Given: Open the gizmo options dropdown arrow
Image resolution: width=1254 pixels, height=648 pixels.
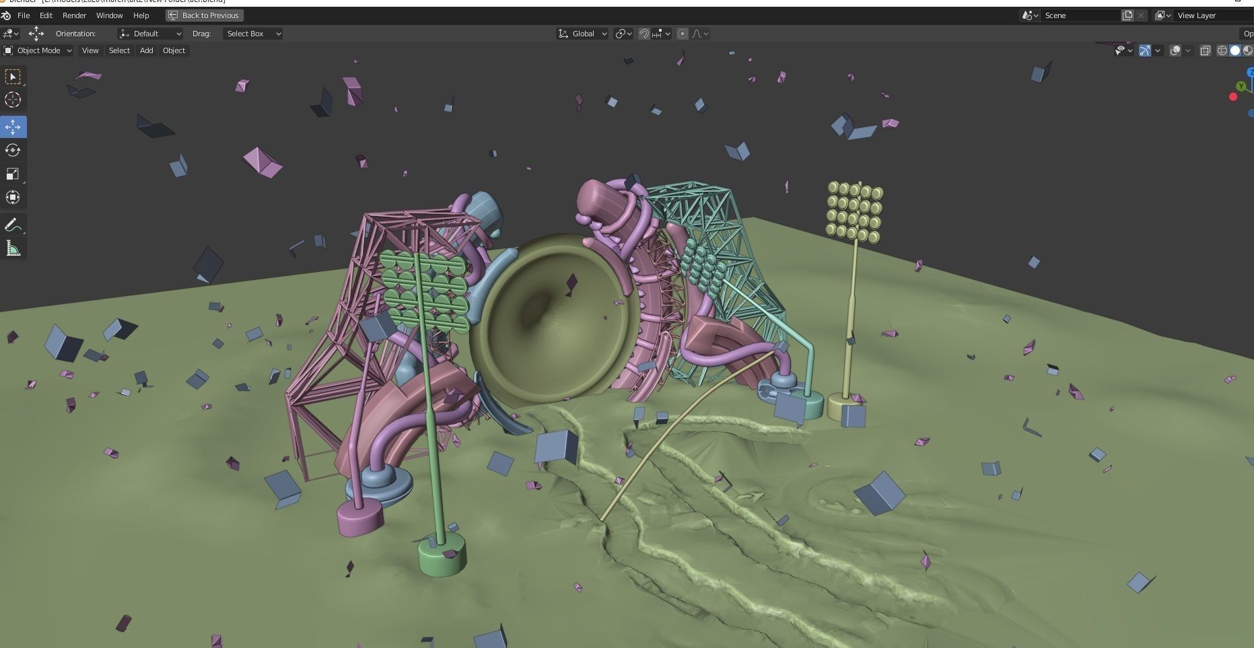Looking at the screenshot, I should click(x=1158, y=50).
